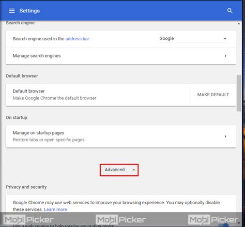Open the Settings hamburger menu

12,11
